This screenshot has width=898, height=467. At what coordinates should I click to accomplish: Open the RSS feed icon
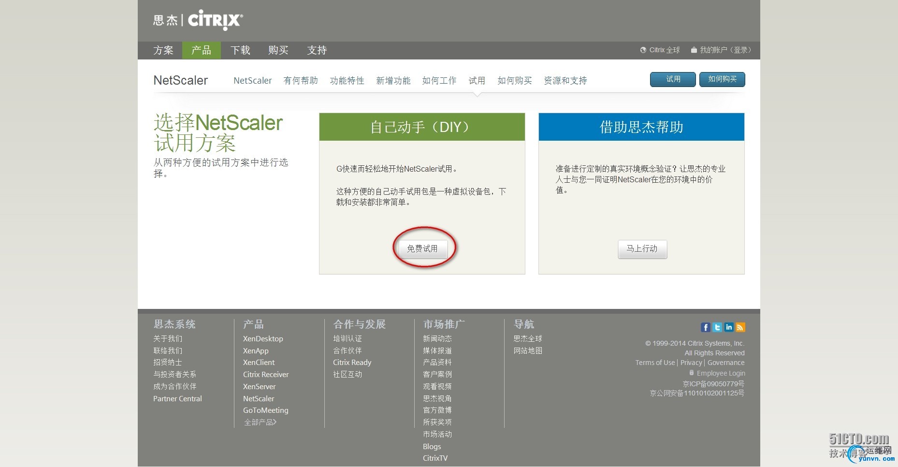(x=740, y=327)
